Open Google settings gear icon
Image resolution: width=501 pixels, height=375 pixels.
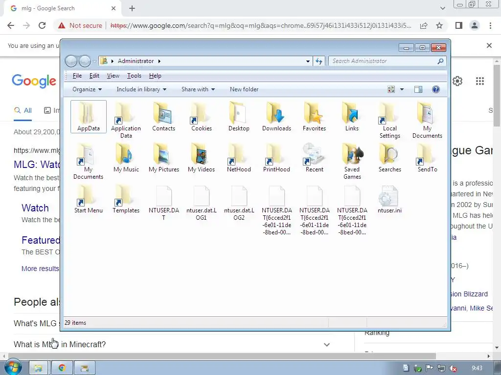[457, 81]
